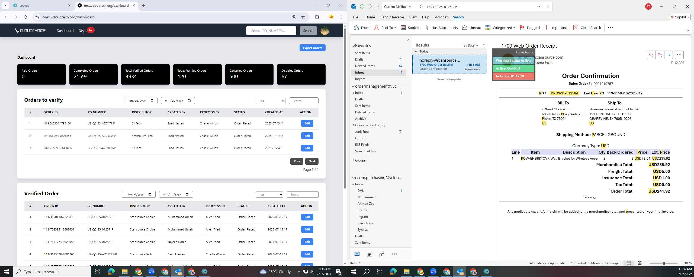Filter search results by Subject
The width and height of the screenshot is (694, 277).
click(x=410, y=28)
